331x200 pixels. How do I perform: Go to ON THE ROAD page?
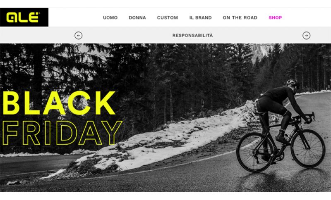coord(240,18)
